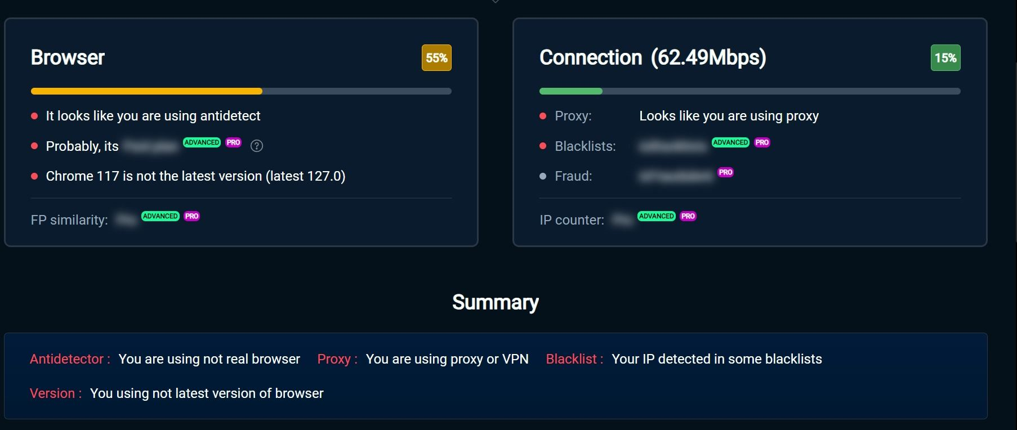
Task: Click the ADVANCED badge beside FP similarity
Action: click(160, 216)
